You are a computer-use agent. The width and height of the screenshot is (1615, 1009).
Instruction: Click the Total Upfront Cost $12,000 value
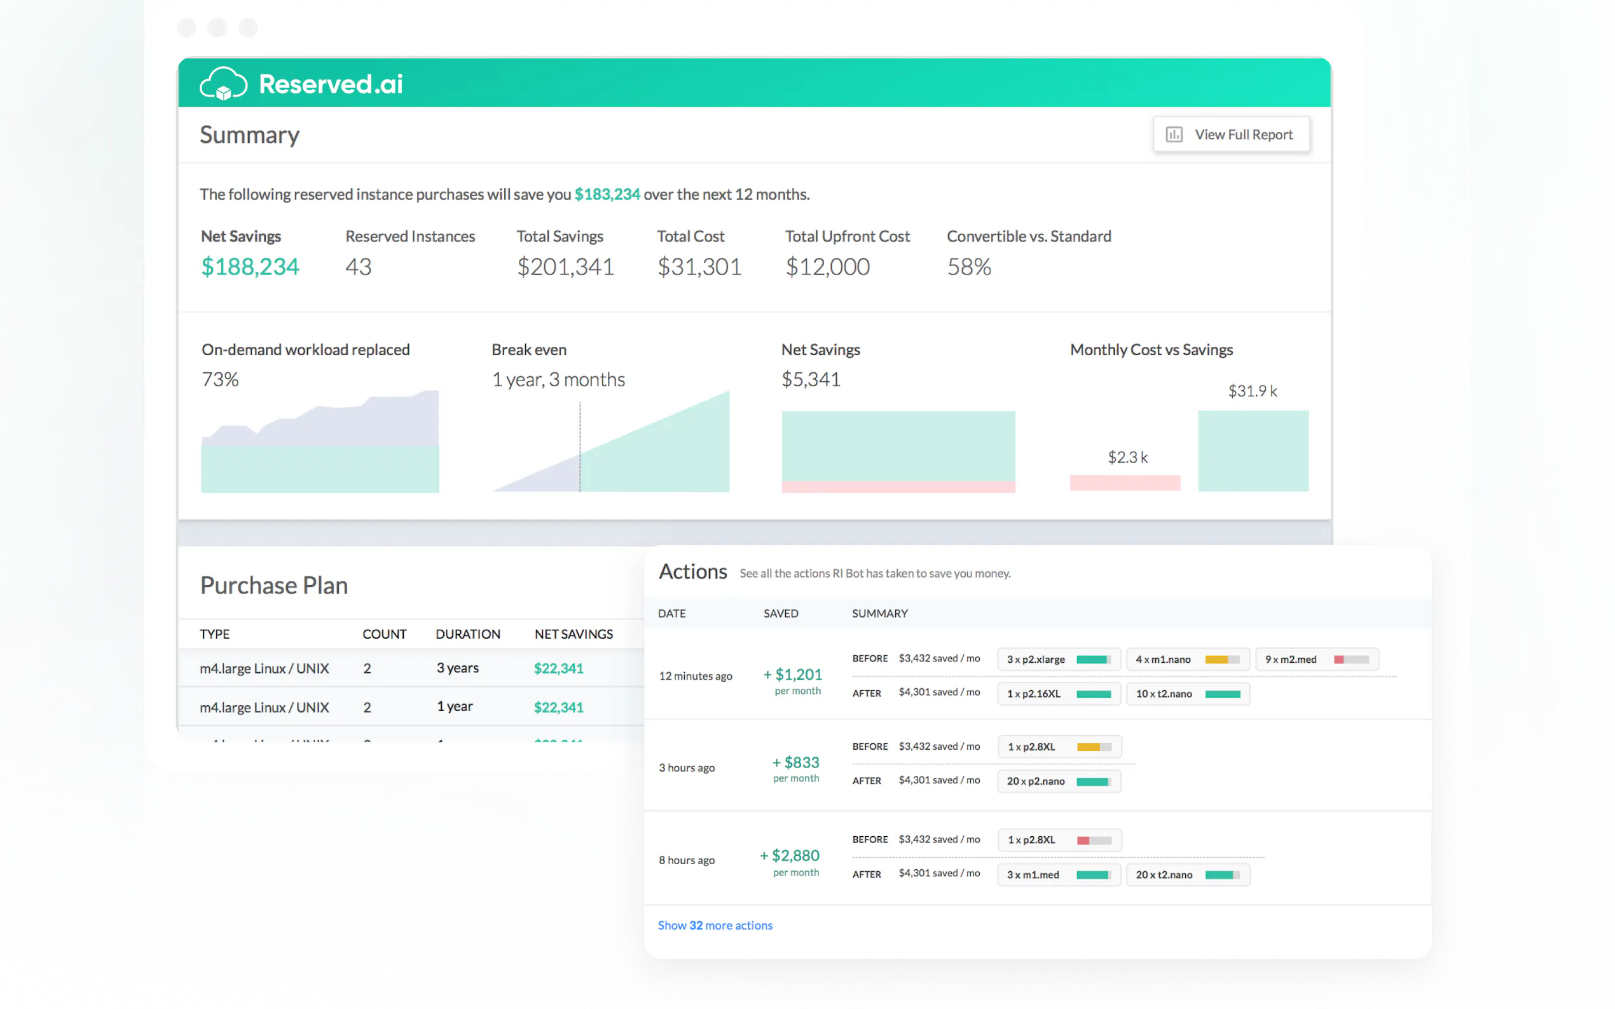point(827,267)
